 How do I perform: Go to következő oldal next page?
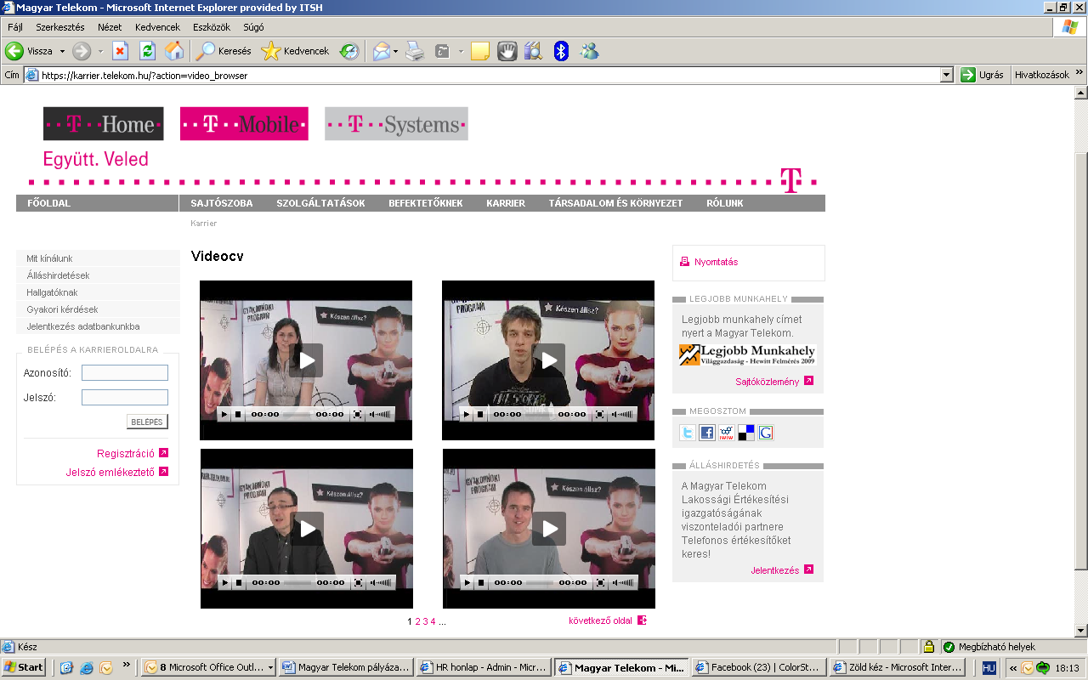(601, 620)
